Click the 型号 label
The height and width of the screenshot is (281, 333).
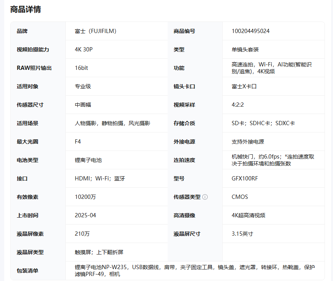(179, 179)
